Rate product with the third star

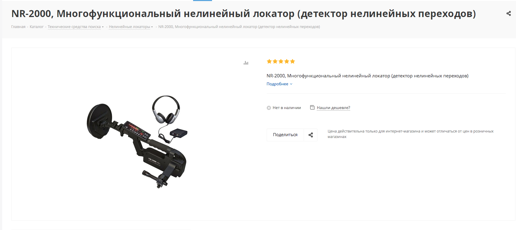pos(281,62)
